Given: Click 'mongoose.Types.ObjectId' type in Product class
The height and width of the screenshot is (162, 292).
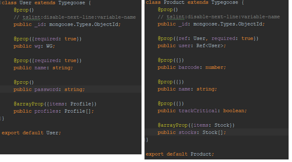Looking at the screenshot, I should coord(228,24).
